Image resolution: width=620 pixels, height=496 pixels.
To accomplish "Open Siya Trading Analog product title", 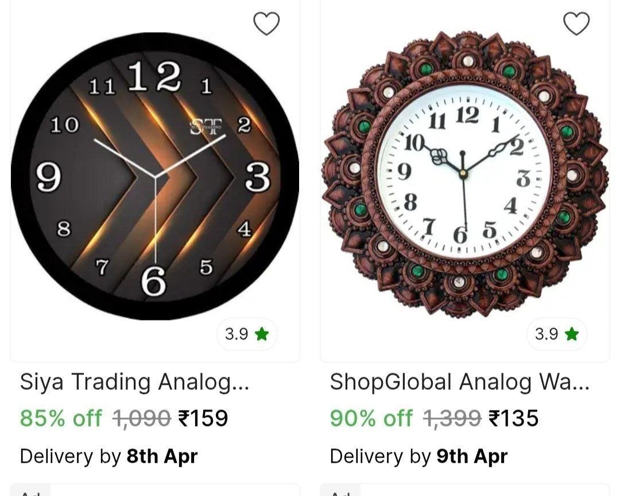I will coord(134,382).
